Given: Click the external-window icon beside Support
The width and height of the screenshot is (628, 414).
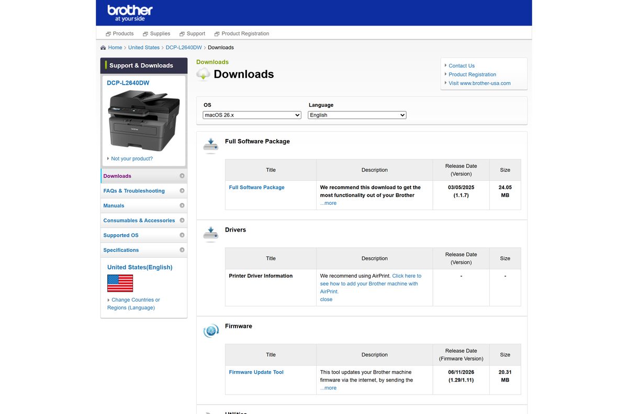Looking at the screenshot, I should click(x=182, y=34).
